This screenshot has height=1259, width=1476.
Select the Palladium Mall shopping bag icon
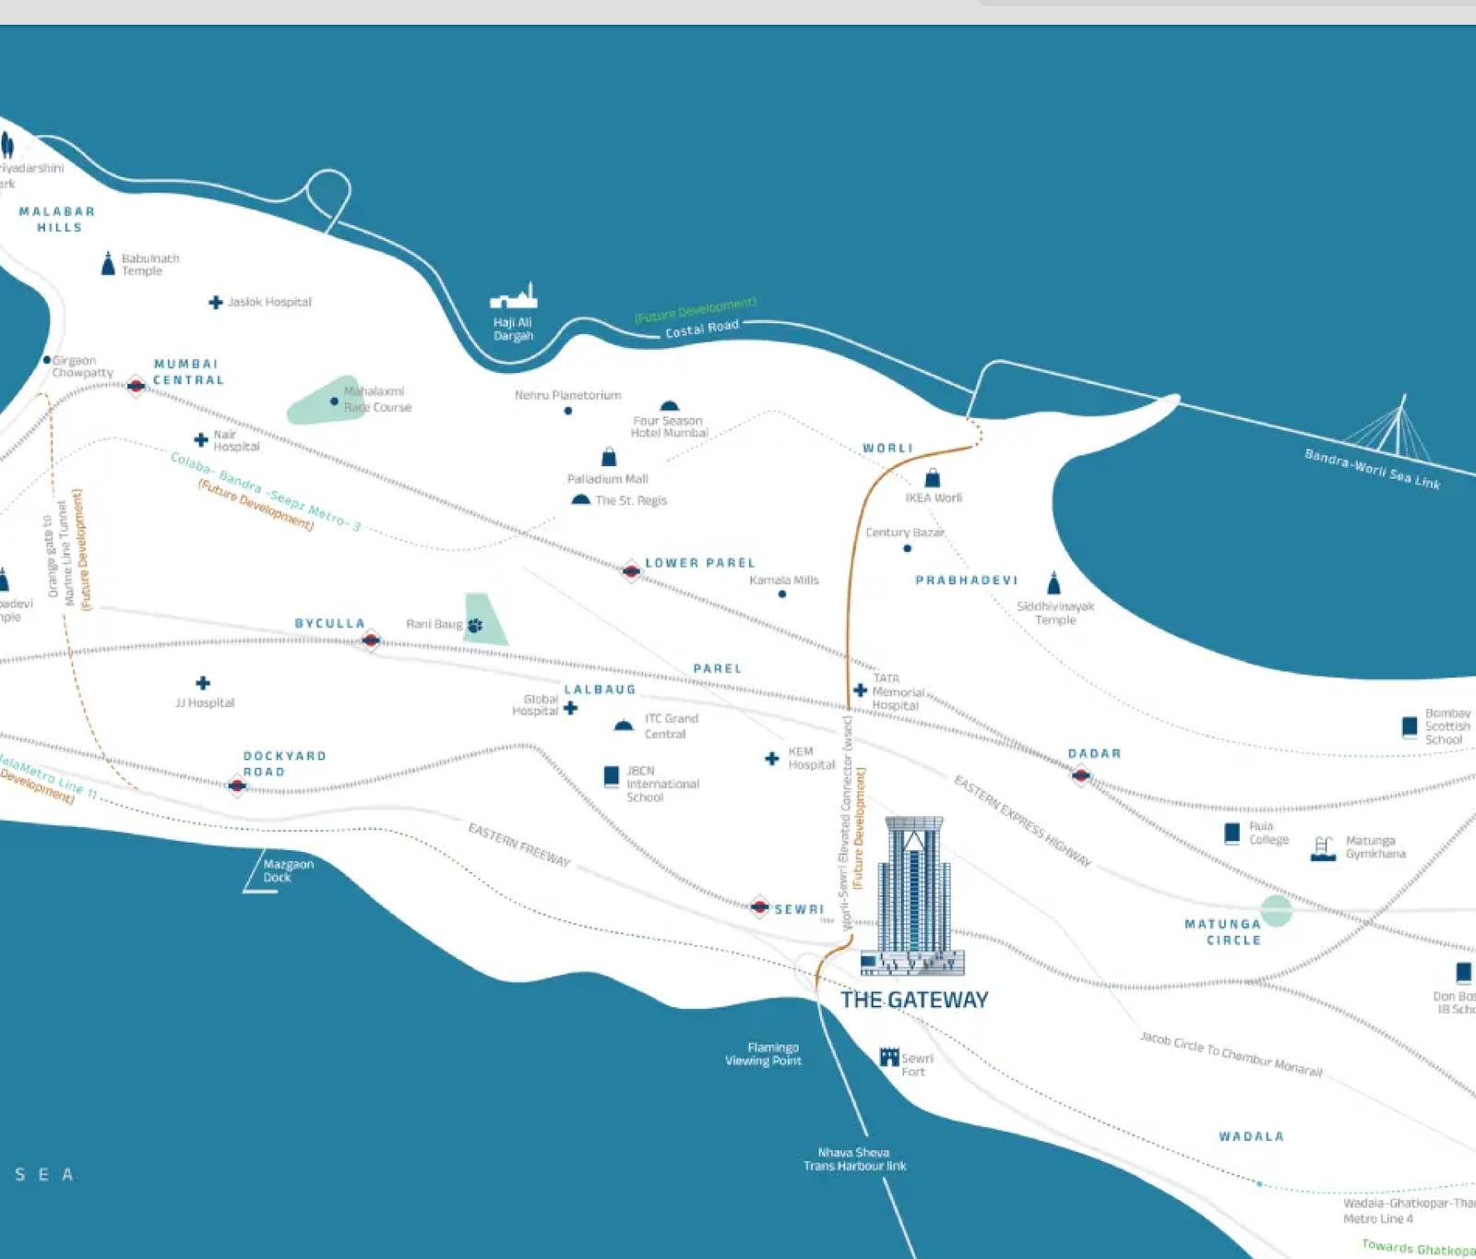(609, 457)
